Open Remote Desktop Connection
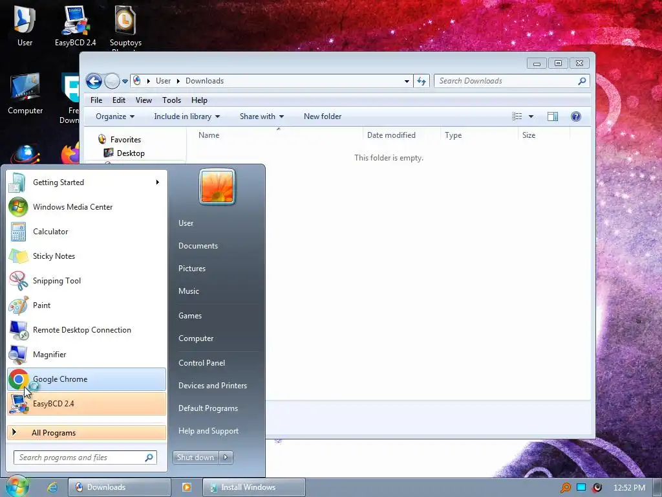Viewport: 662px width, 497px height. (86, 329)
